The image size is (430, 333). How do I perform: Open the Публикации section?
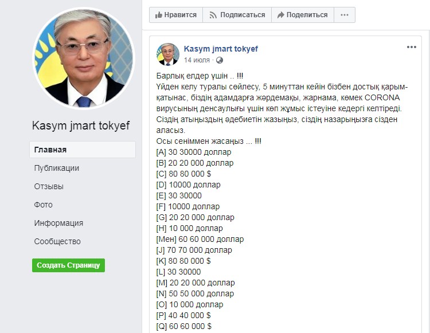tap(57, 168)
